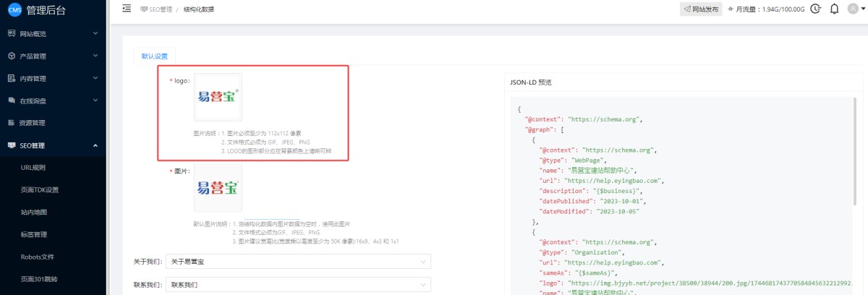Click the 月流量 1.94G/100.00G text
This screenshot has width=868, height=295.
[771, 9]
